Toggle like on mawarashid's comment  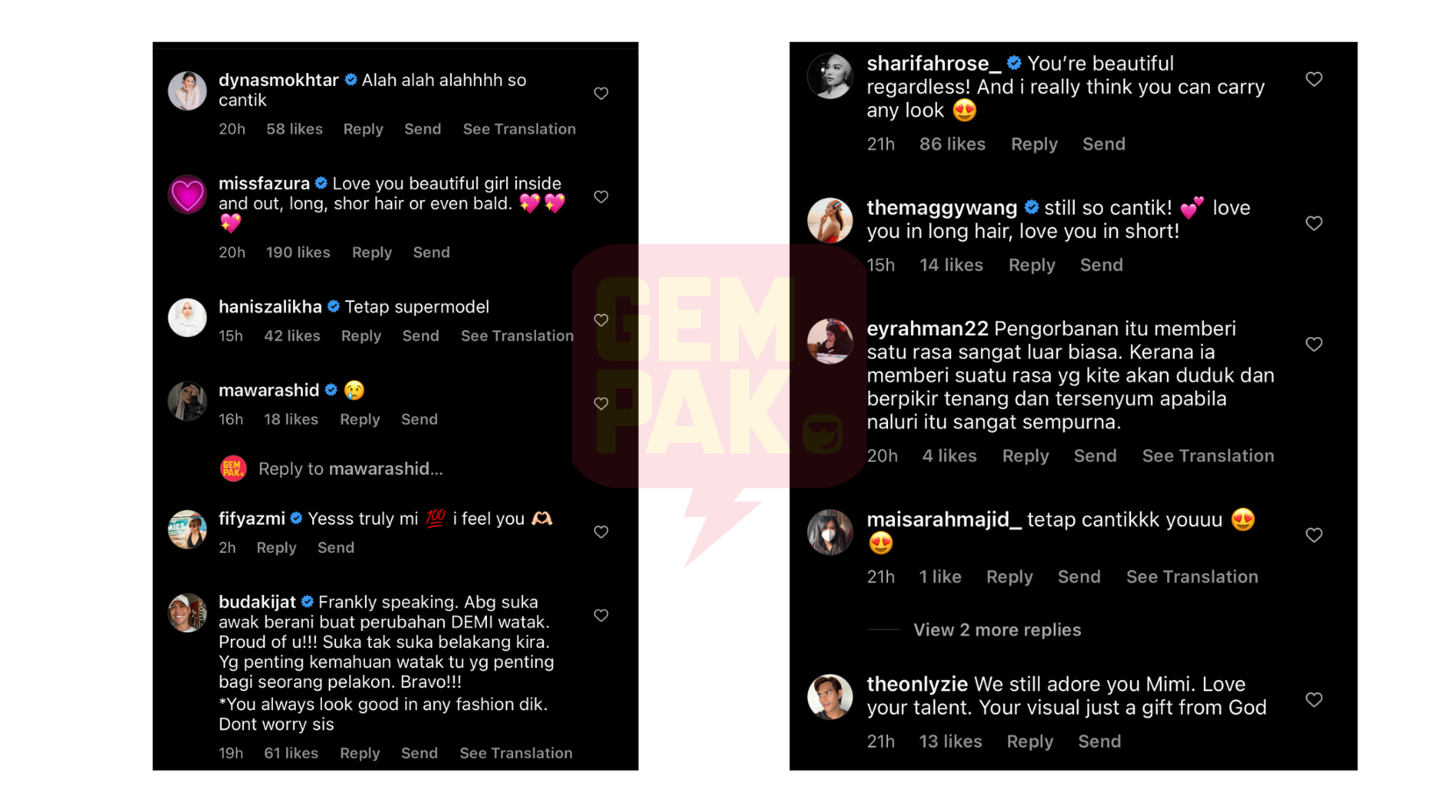click(x=601, y=404)
